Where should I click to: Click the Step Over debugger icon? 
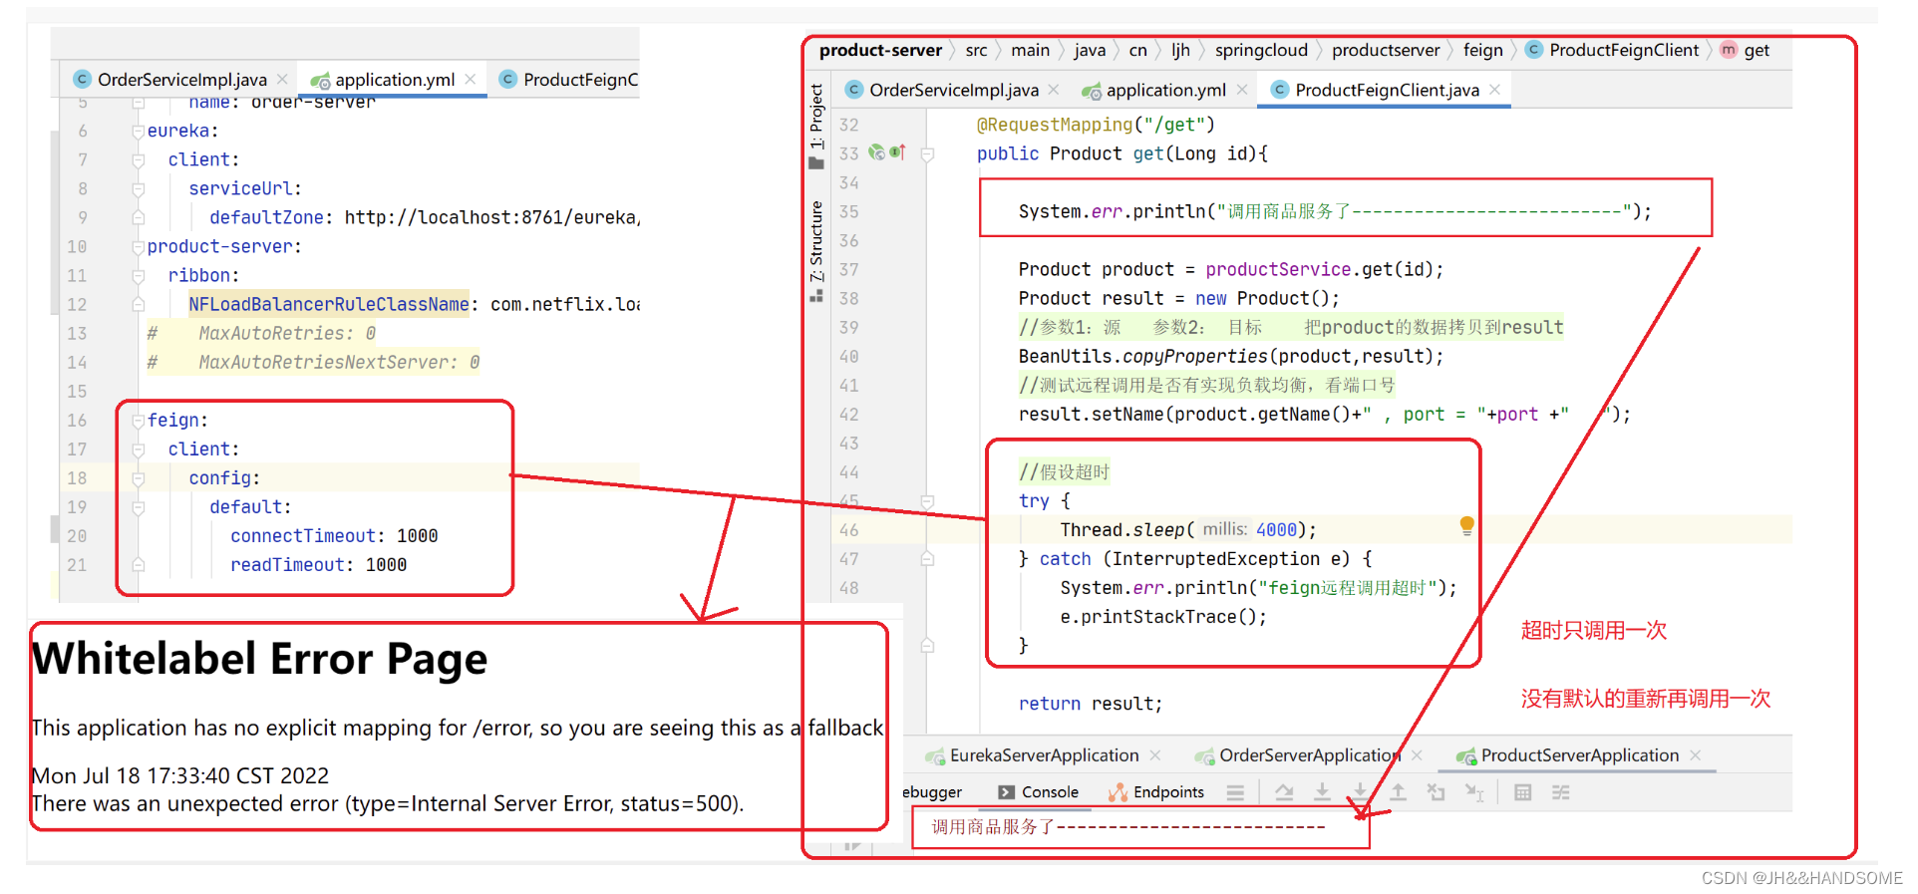(1284, 792)
